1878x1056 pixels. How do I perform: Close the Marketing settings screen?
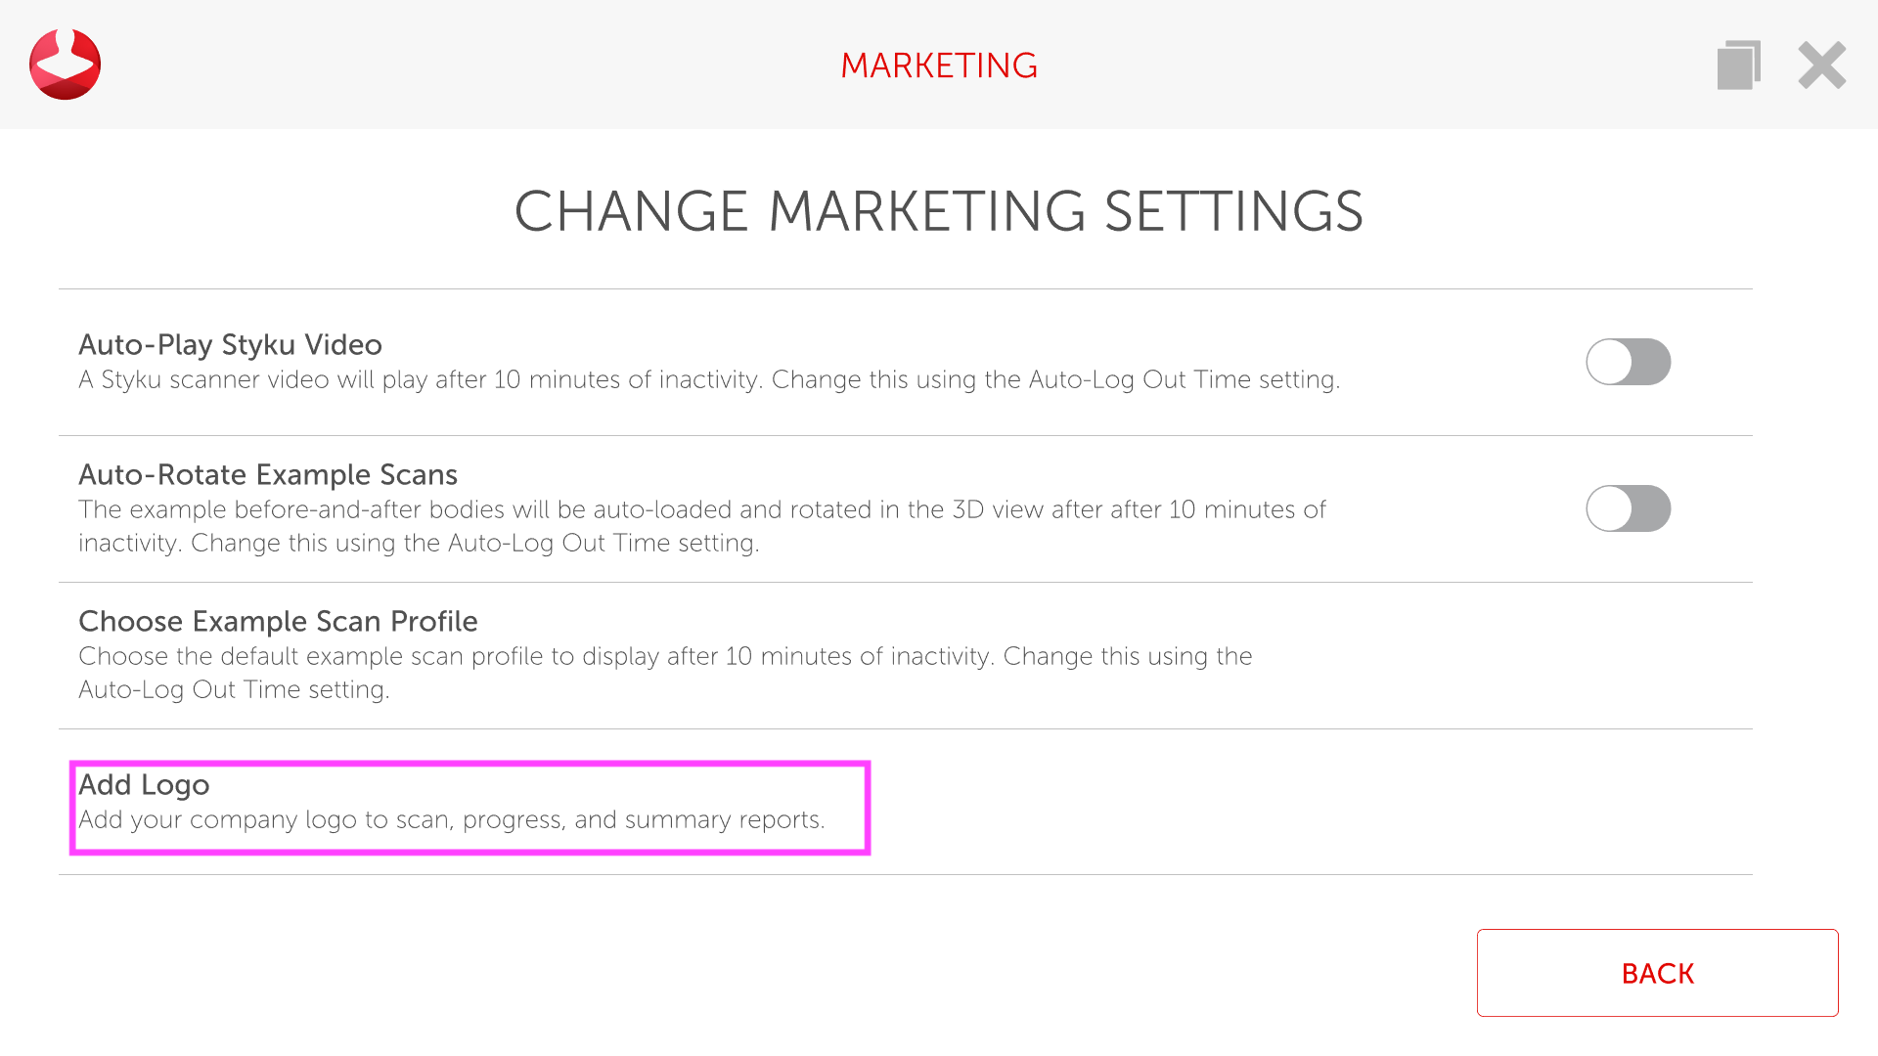coord(1821,66)
